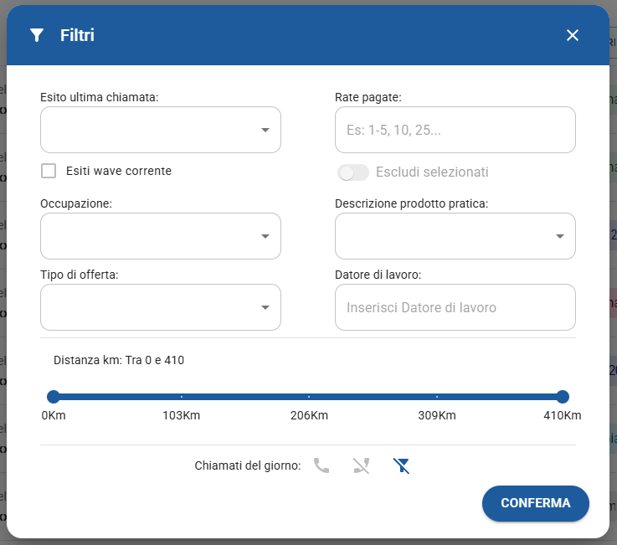This screenshot has height=545, width=617.
Task: Click the slider track at the 206Km mark
Action: click(x=309, y=397)
